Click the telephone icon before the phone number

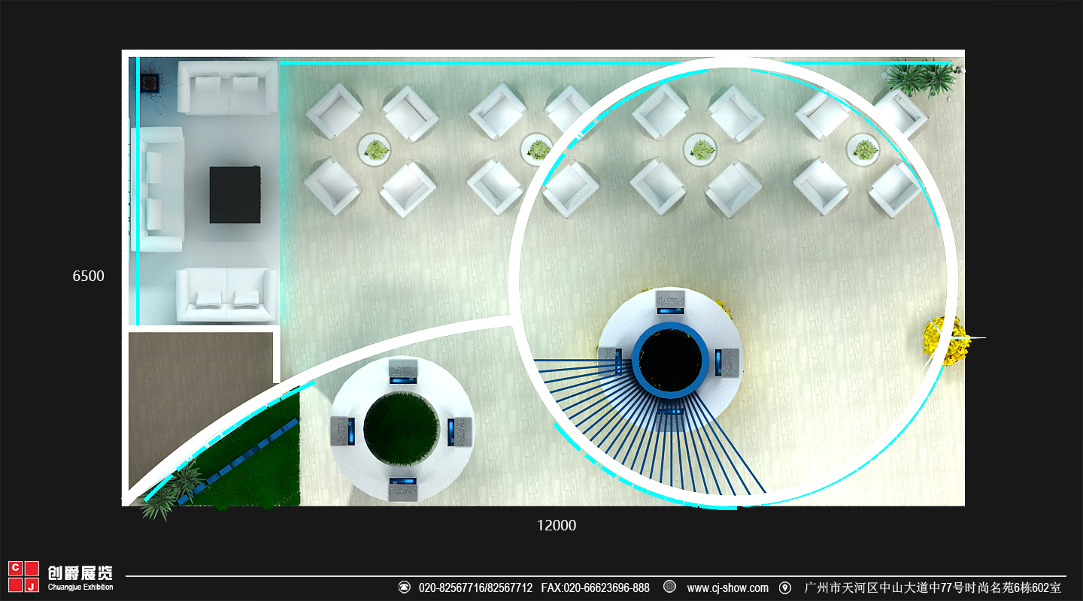coord(404,587)
